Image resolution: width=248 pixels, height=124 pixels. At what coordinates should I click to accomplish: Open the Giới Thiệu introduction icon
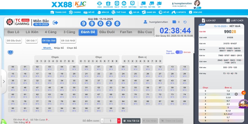(x=132, y=4)
